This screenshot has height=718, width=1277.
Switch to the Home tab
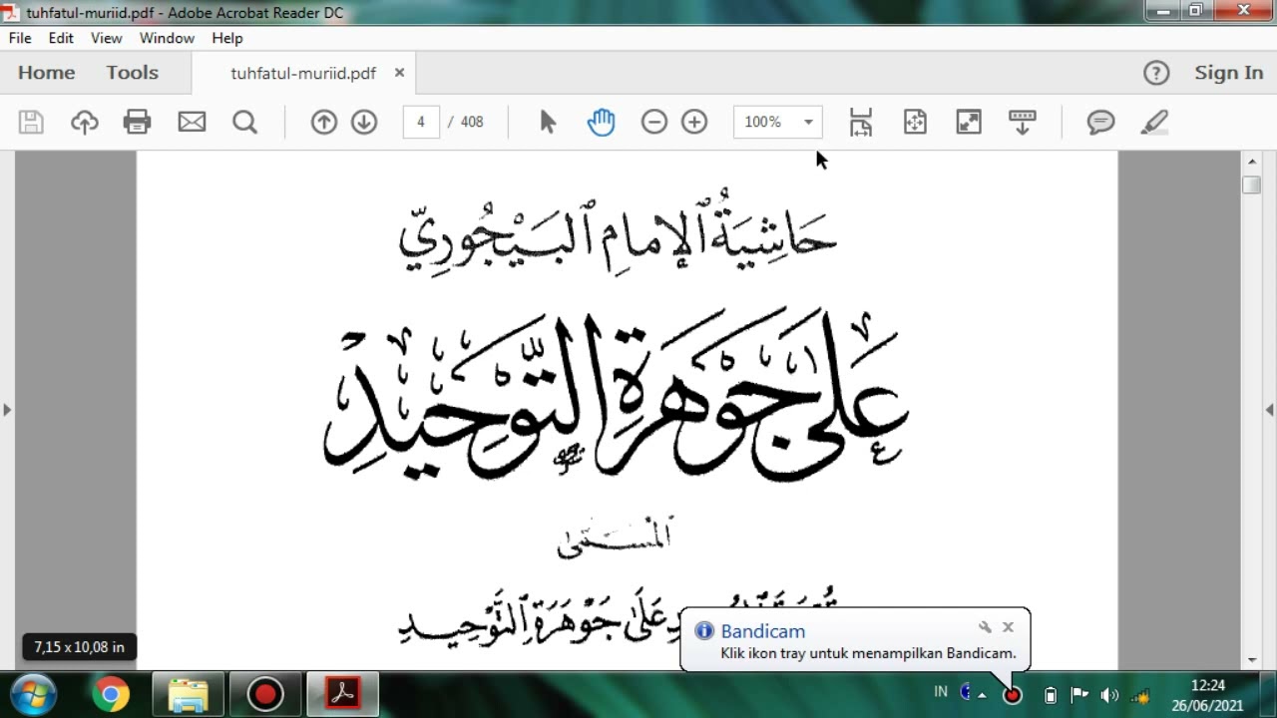pos(46,73)
